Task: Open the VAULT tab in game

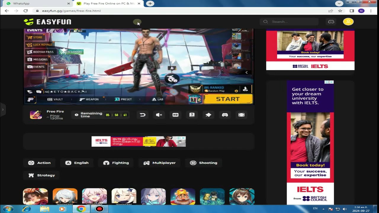Action: tap(55, 99)
